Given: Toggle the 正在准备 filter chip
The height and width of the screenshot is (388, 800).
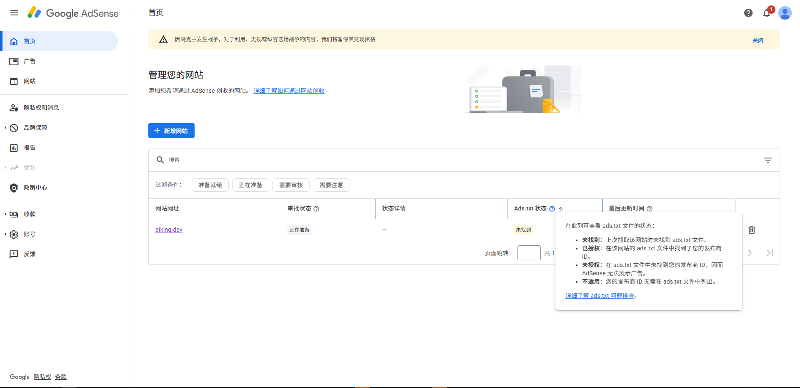Looking at the screenshot, I should 250,185.
